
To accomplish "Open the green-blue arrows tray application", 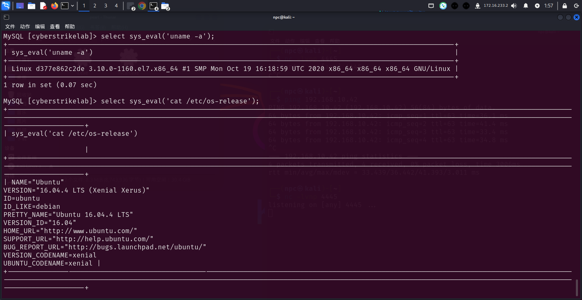I will (x=443, y=6).
